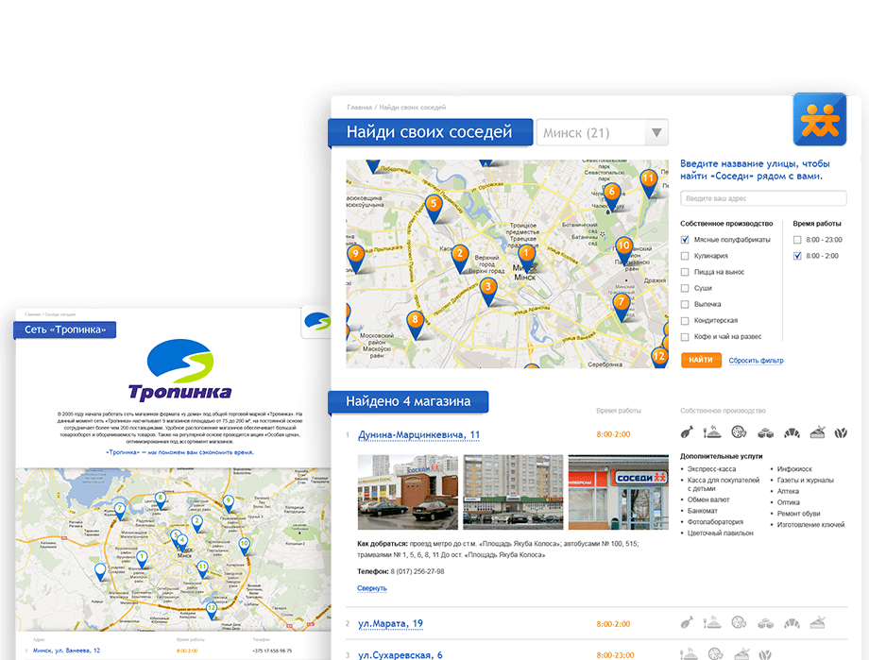Check the Кулинария checkbox
Image resolution: width=869 pixels, height=660 pixels.
coord(685,256)
